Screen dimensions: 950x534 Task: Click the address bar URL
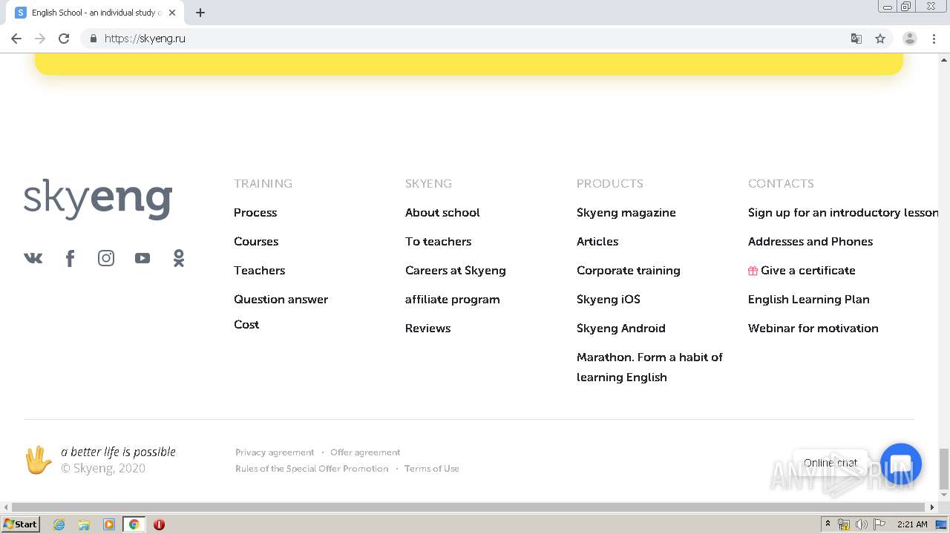point(145,39)
